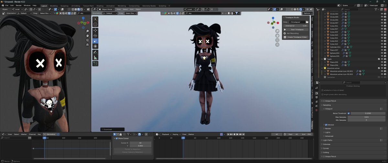Toggle the Noise Threshold checkbox
The image size is (388, 163).
[349, 113]
